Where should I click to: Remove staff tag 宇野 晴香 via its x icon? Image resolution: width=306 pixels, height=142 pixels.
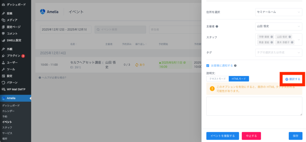pyautogui.click(x=271, y=37)
